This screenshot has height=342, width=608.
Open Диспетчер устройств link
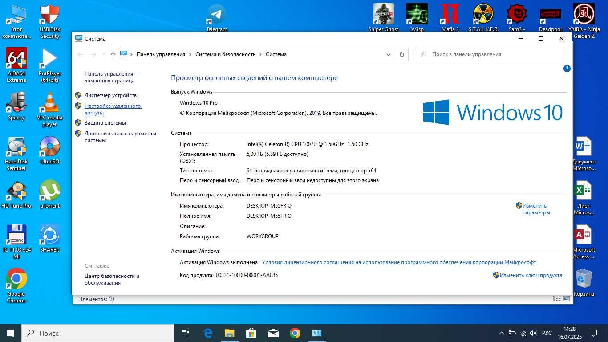click(110, 95)
